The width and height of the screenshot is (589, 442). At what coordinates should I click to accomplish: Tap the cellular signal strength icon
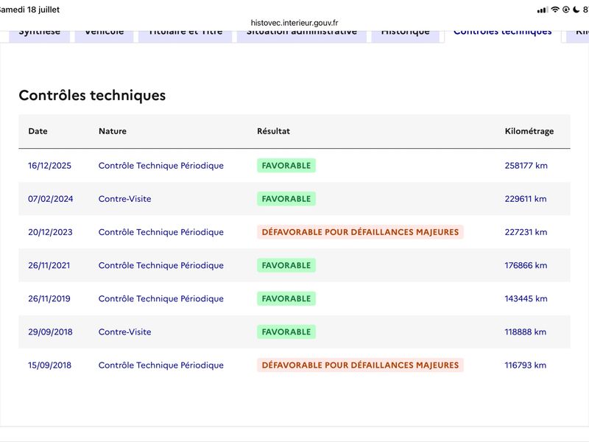(x=543, y=10)
